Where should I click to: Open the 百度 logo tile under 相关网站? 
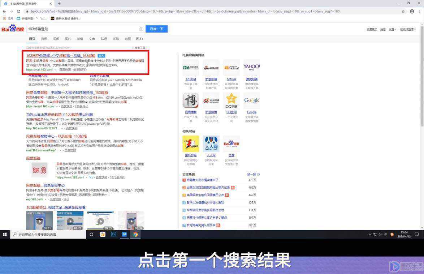point(232,144)
